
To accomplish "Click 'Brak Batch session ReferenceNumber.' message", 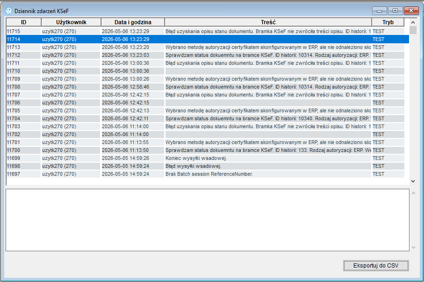I will (209, 174).
